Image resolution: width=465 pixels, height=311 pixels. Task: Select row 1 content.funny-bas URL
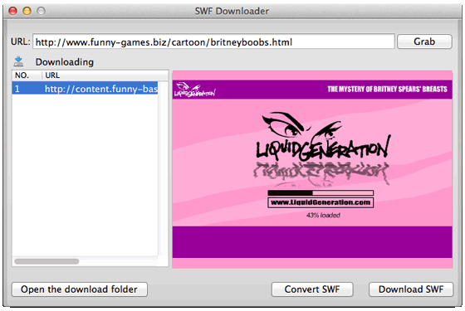85,89
